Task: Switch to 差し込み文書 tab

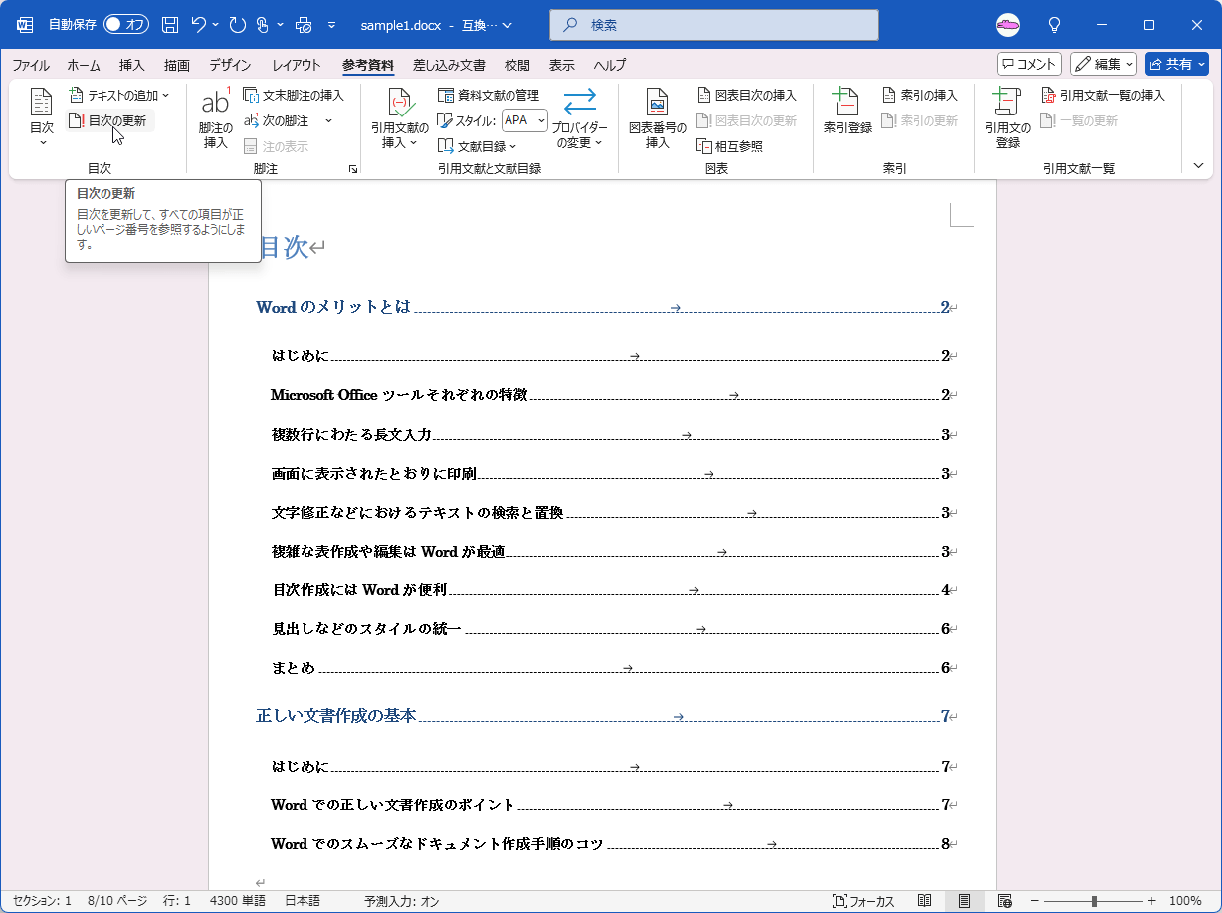Action: [449, 65]
